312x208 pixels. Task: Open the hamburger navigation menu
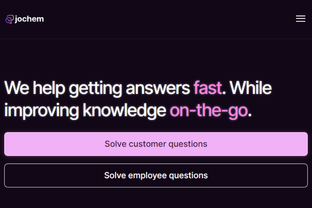coord(301,19)
